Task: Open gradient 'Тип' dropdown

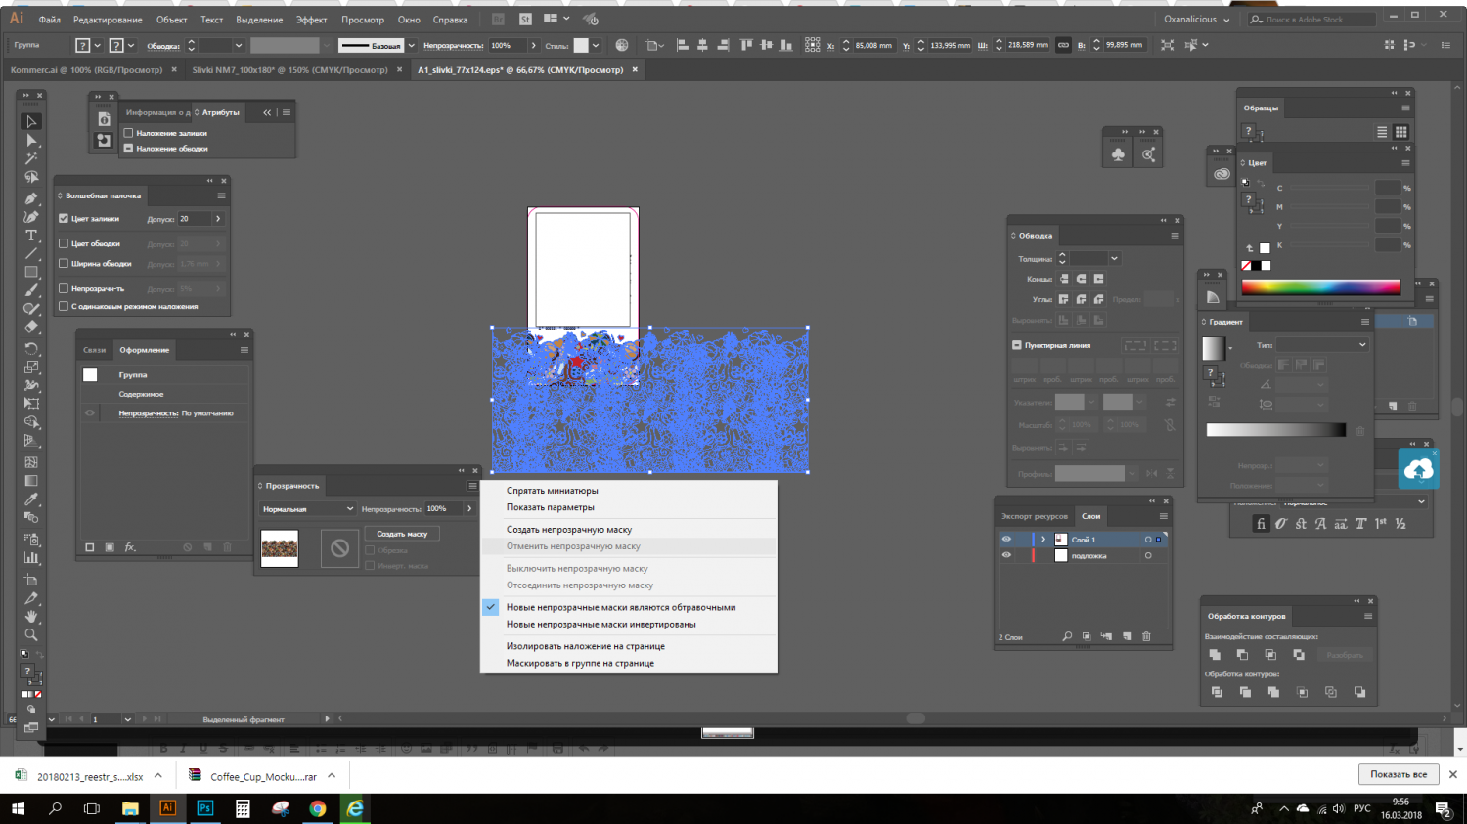Action: coord(1321,345)
